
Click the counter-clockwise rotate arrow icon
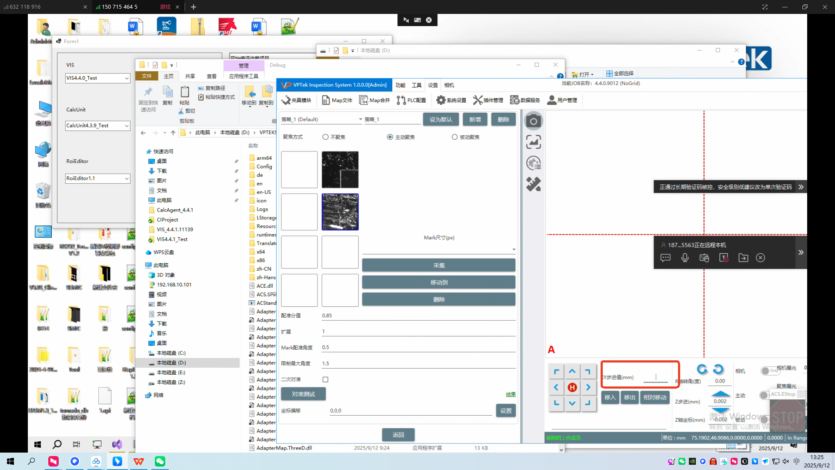pyautogui.click(x=702, y=369)
